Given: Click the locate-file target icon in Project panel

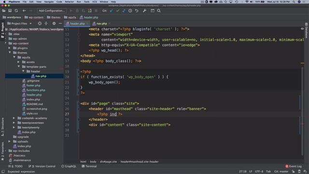Looking at the screenshot, I should point(40,24).
